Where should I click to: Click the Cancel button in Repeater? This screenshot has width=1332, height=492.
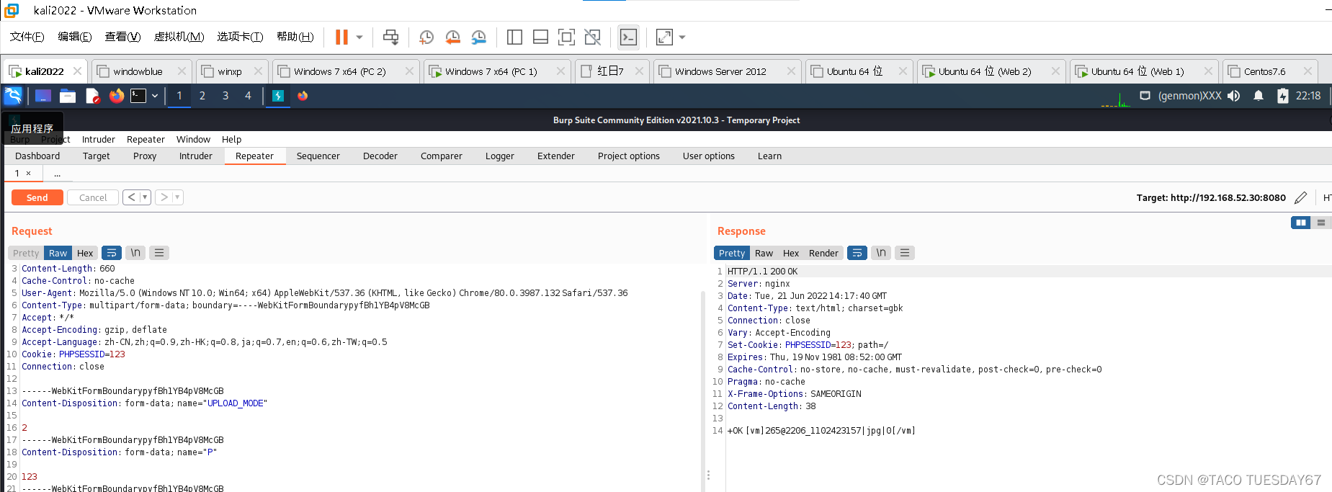(93, 197)
